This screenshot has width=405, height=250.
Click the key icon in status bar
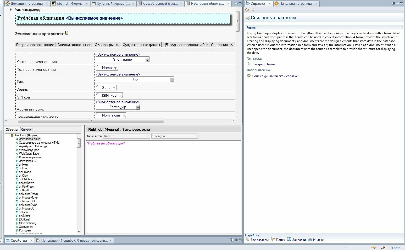click(x=373, y=247)
